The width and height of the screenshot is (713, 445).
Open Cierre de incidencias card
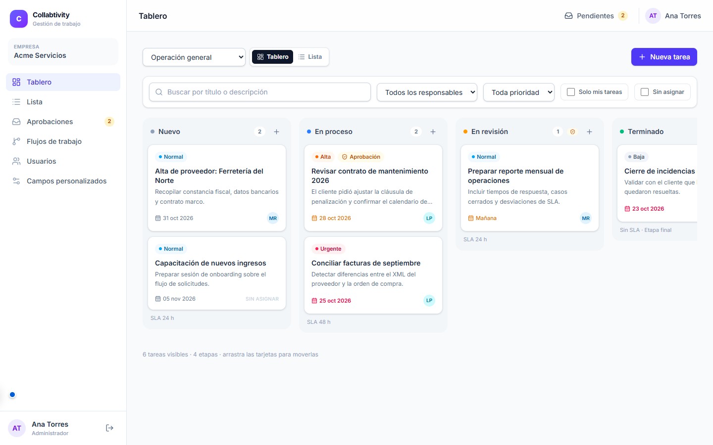coord(657,183)
